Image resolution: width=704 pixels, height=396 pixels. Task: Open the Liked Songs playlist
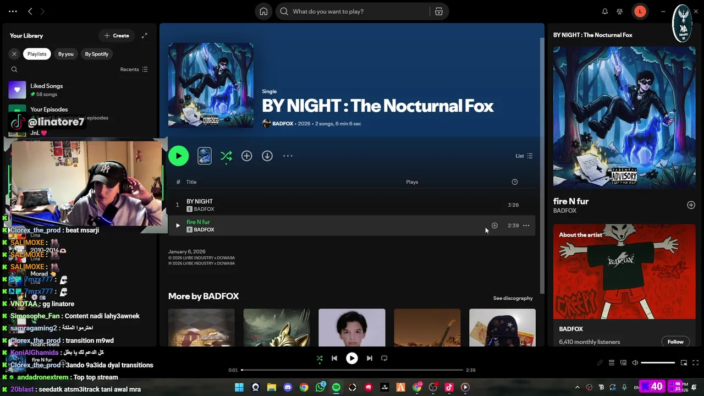80,90
